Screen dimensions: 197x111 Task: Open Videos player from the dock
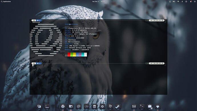[102, 106]
